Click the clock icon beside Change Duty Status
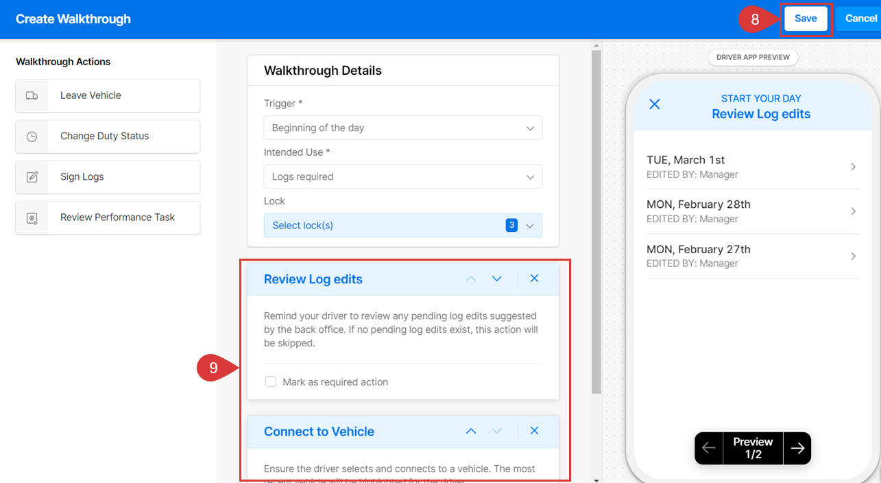881x483 pixels. [32, 137]
